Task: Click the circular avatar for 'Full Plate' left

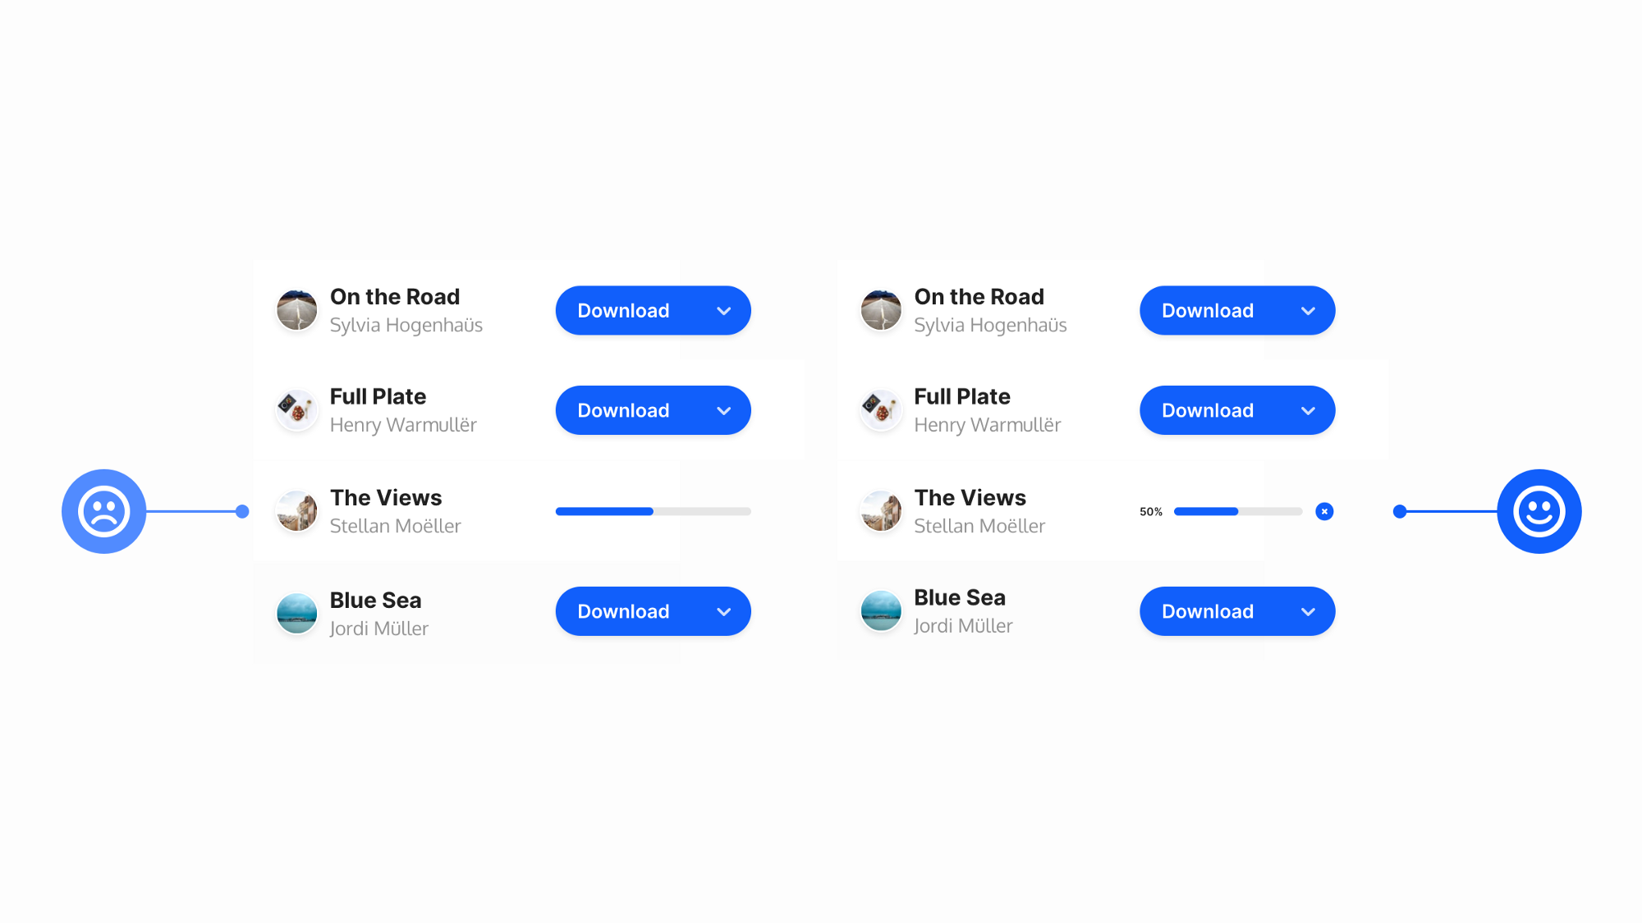Action: click(295, 410)
